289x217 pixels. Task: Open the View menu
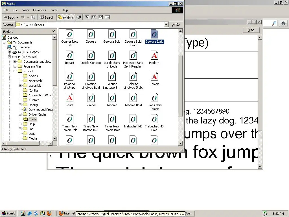pyautogui.click(x=25, y=10)
